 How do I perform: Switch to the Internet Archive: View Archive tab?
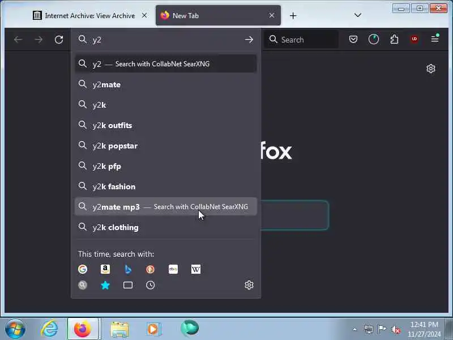pyautogui.click(x=89, y=16)
